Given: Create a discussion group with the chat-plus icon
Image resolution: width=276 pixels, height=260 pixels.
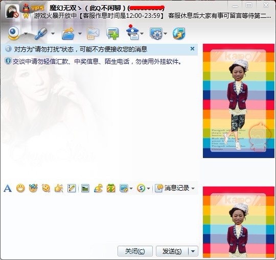Looking at the screenshot, I should click(112, 33).
